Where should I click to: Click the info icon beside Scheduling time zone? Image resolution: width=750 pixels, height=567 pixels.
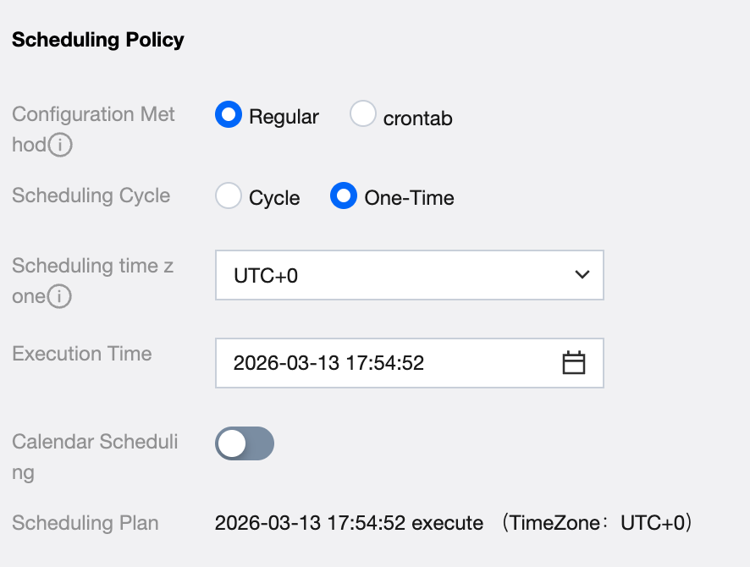coord(59,298)
